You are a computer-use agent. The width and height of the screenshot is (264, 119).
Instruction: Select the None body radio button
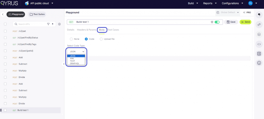71,39
